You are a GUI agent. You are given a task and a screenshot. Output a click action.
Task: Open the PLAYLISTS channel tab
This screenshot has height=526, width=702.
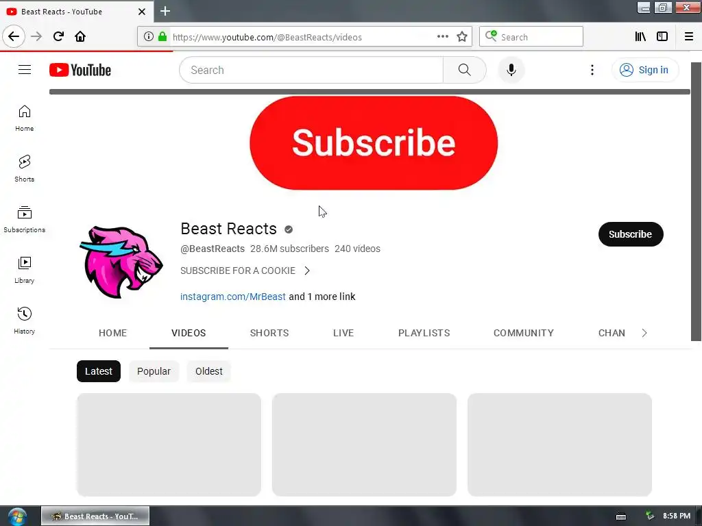(x=424, y=334)
